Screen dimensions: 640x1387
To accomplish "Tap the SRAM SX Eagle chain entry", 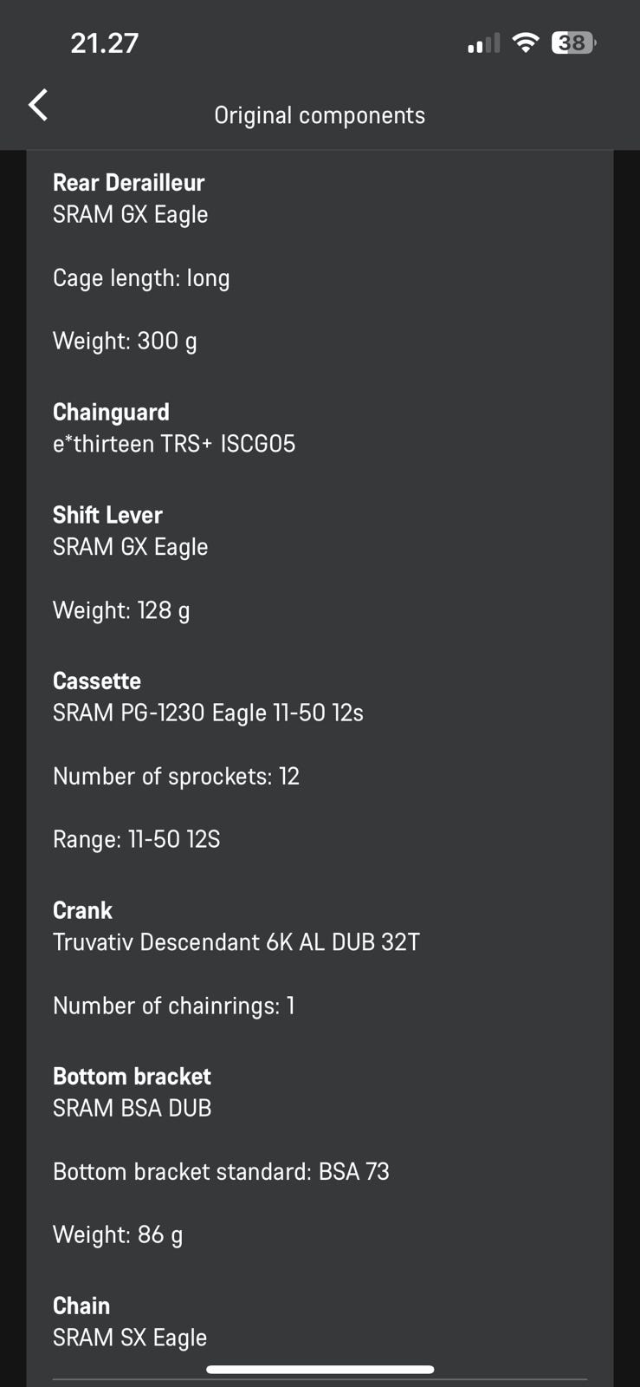I will coord(130,1338).
